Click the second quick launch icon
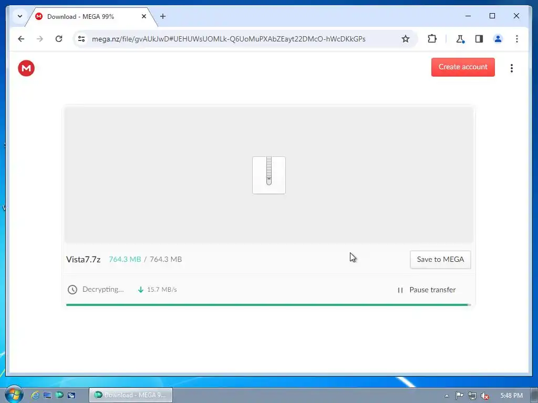 pyautogui.click(x=47, y=395)
